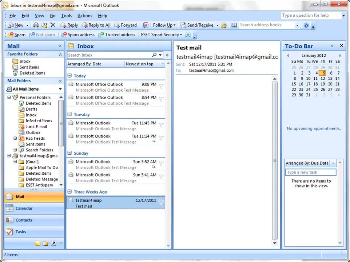The height and width of the screenshot is (262, 350).
Task: Flag the Tue 11:45 PM message
Action: tap(162, 125)
